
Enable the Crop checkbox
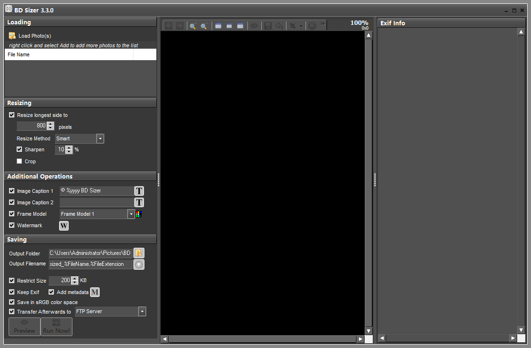tap(20, 161)
